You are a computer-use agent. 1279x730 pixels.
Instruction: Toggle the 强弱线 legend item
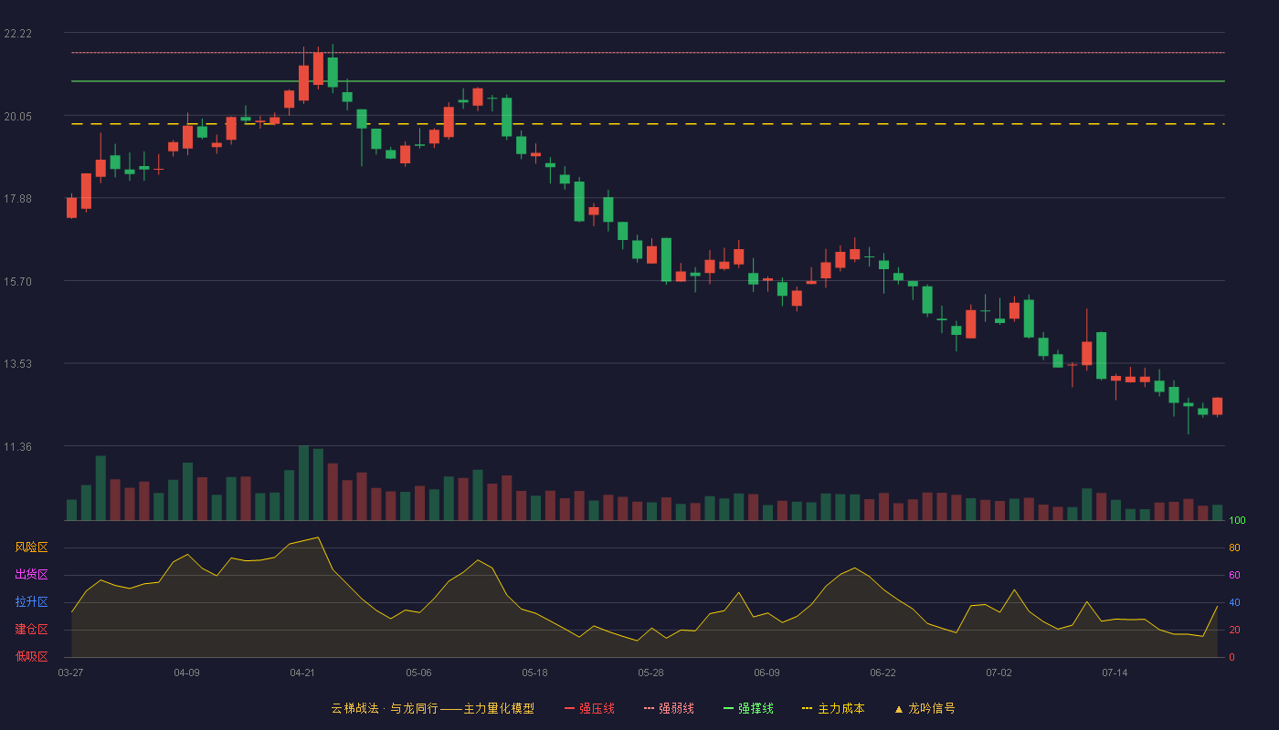click(x=669, y=708)
